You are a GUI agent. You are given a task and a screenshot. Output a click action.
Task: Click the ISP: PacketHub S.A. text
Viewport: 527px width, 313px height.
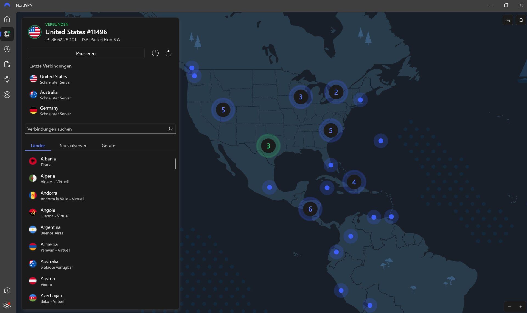pos(101,40)
